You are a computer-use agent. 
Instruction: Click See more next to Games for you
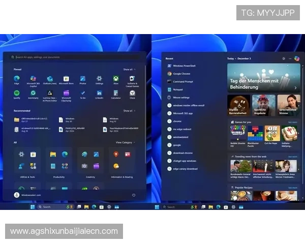(x=292, y=122)
